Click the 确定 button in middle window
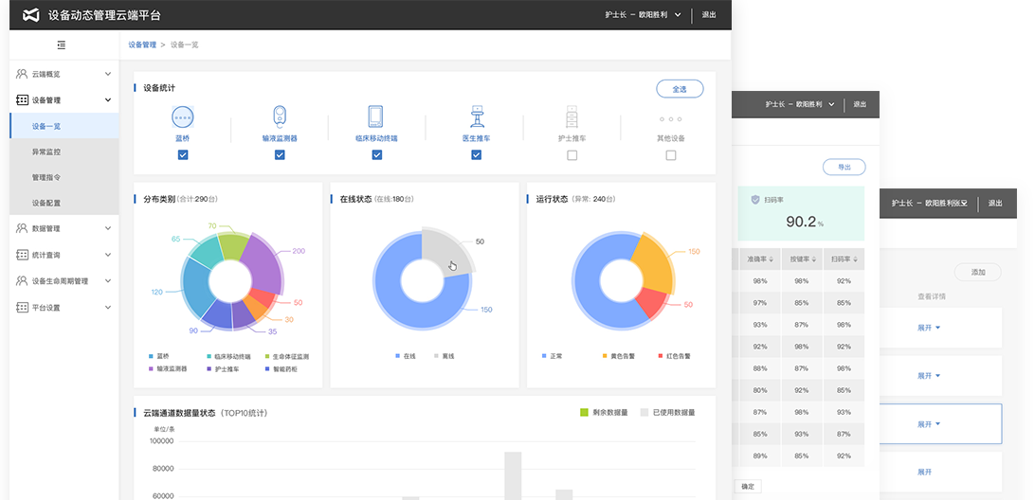This screenshot has width=1035, height=500. (748, 486)
